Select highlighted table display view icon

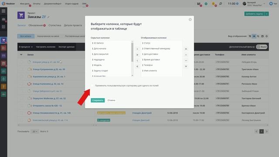[254, 36]
